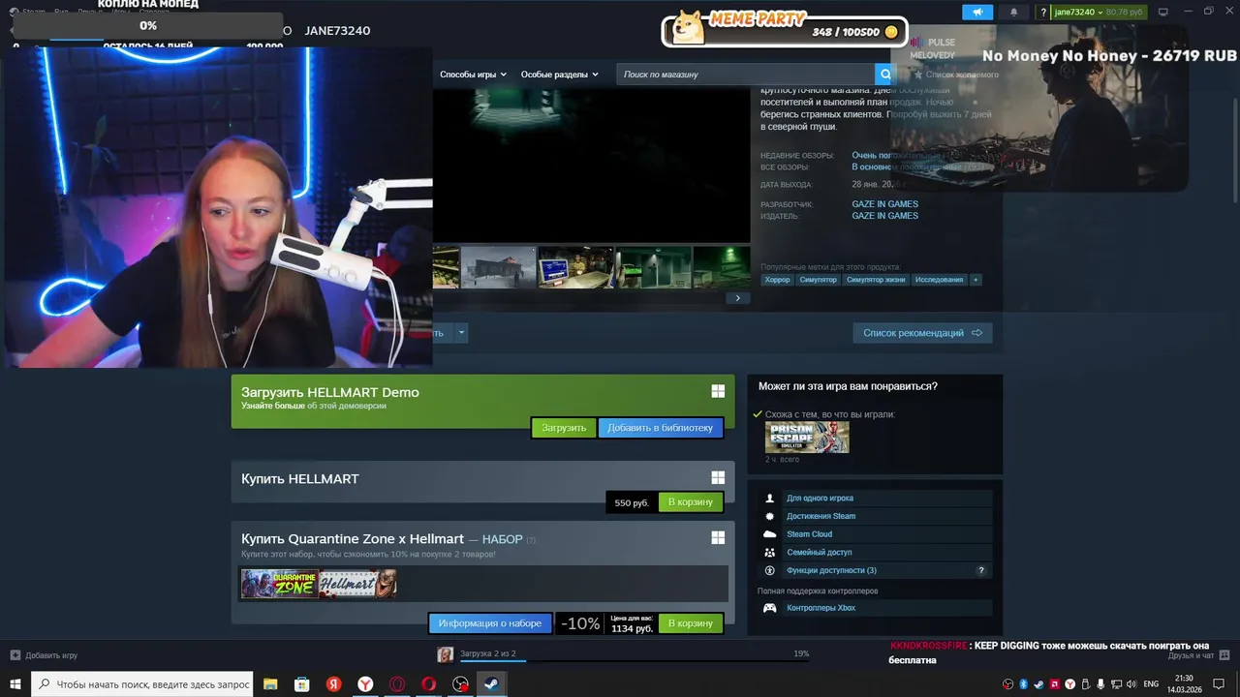This screenshot has width=1240, height=697.
Task: Click the Steam Cloud icon
Action: point(770,534)
